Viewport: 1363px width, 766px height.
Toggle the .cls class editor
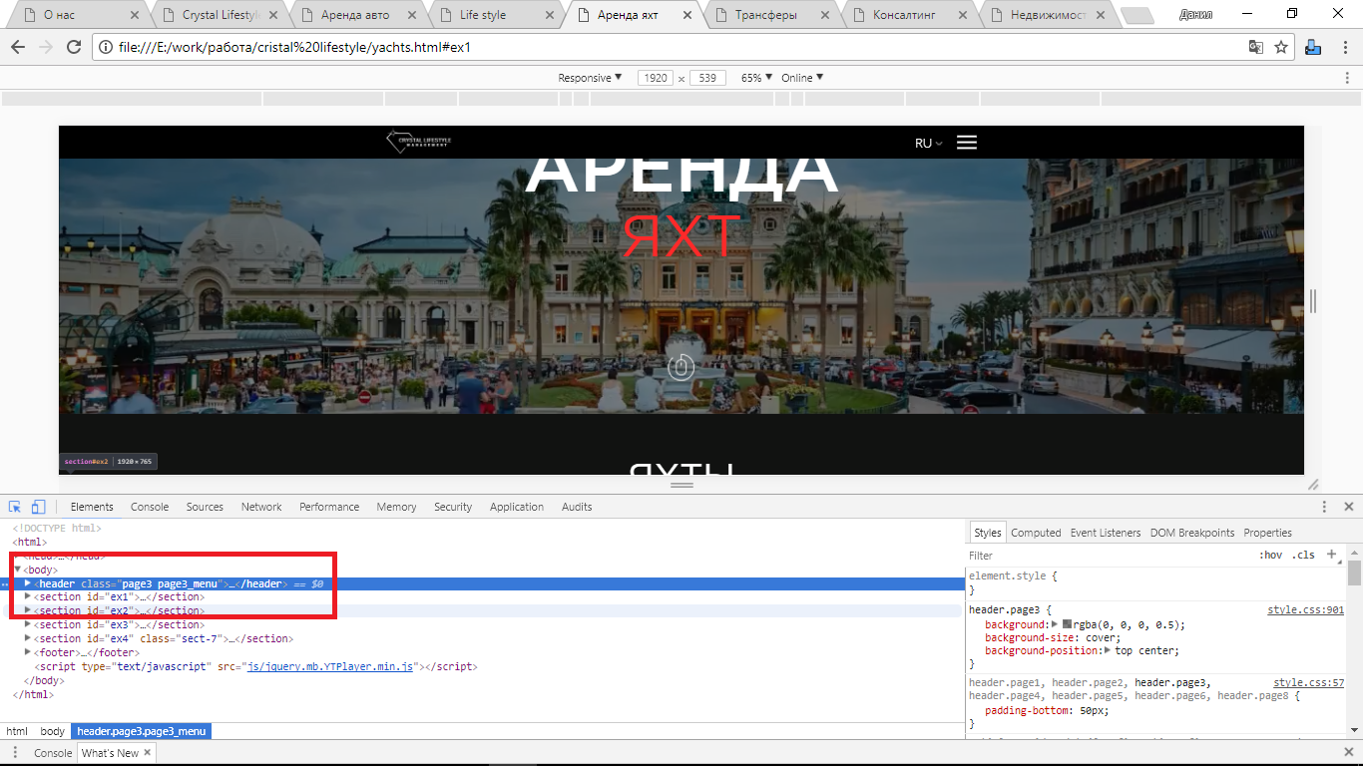1303,556
